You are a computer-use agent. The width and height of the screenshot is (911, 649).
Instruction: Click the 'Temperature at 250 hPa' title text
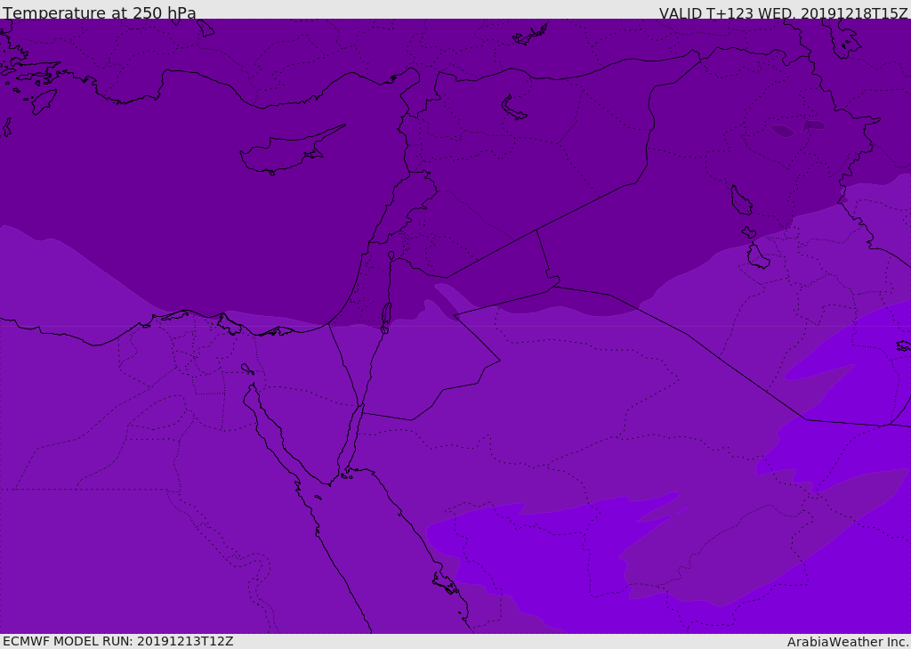point(100,12)
